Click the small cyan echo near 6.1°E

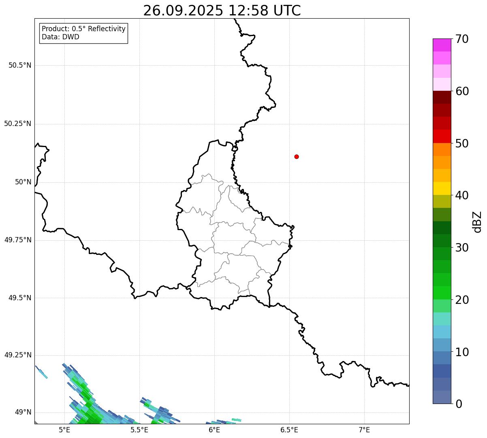pyautogui.click(x=236, y=420)
